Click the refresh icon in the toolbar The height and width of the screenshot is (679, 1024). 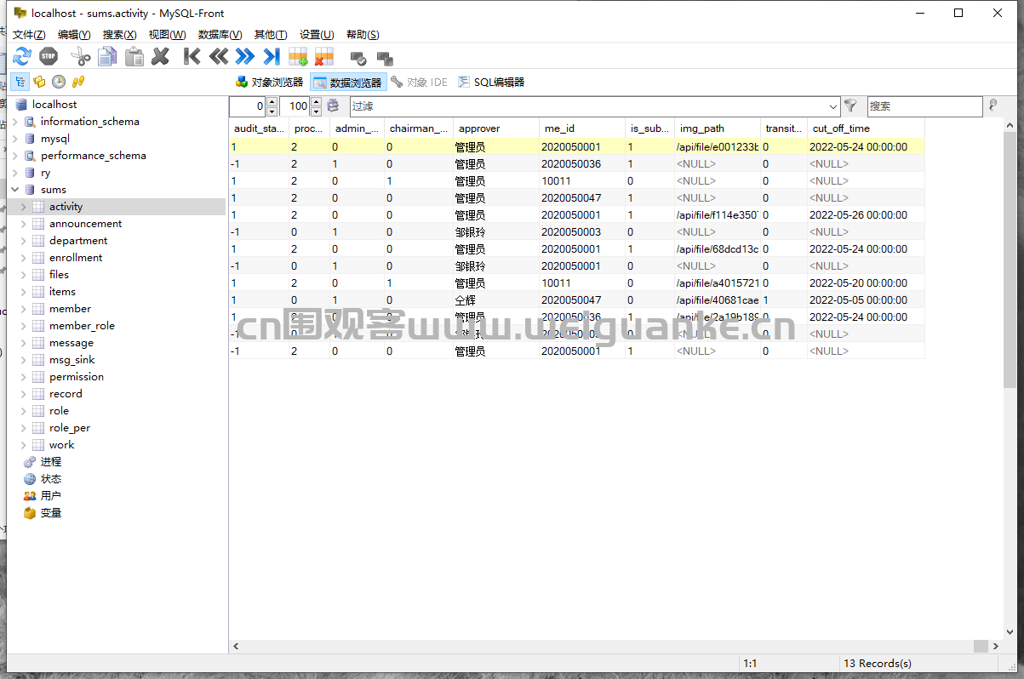[22, 57]
